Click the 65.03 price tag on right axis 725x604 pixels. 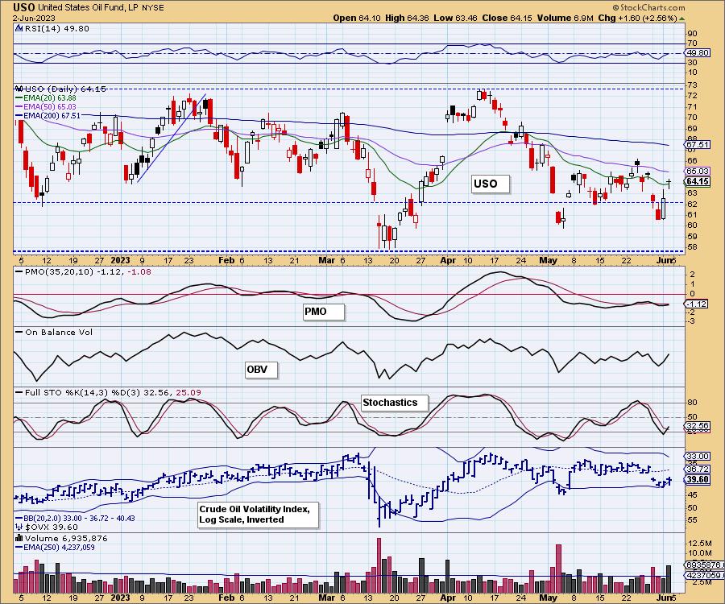(698, 171)
